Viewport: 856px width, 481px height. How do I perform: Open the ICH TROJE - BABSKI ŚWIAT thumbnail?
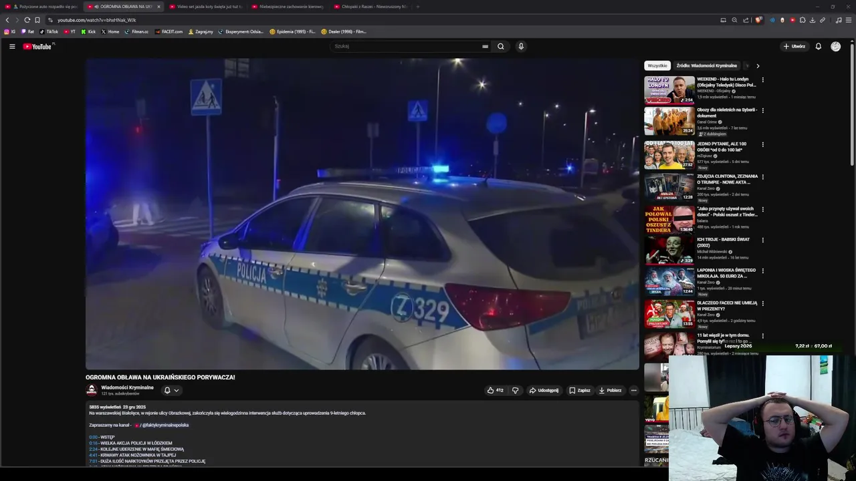[669, 251]
